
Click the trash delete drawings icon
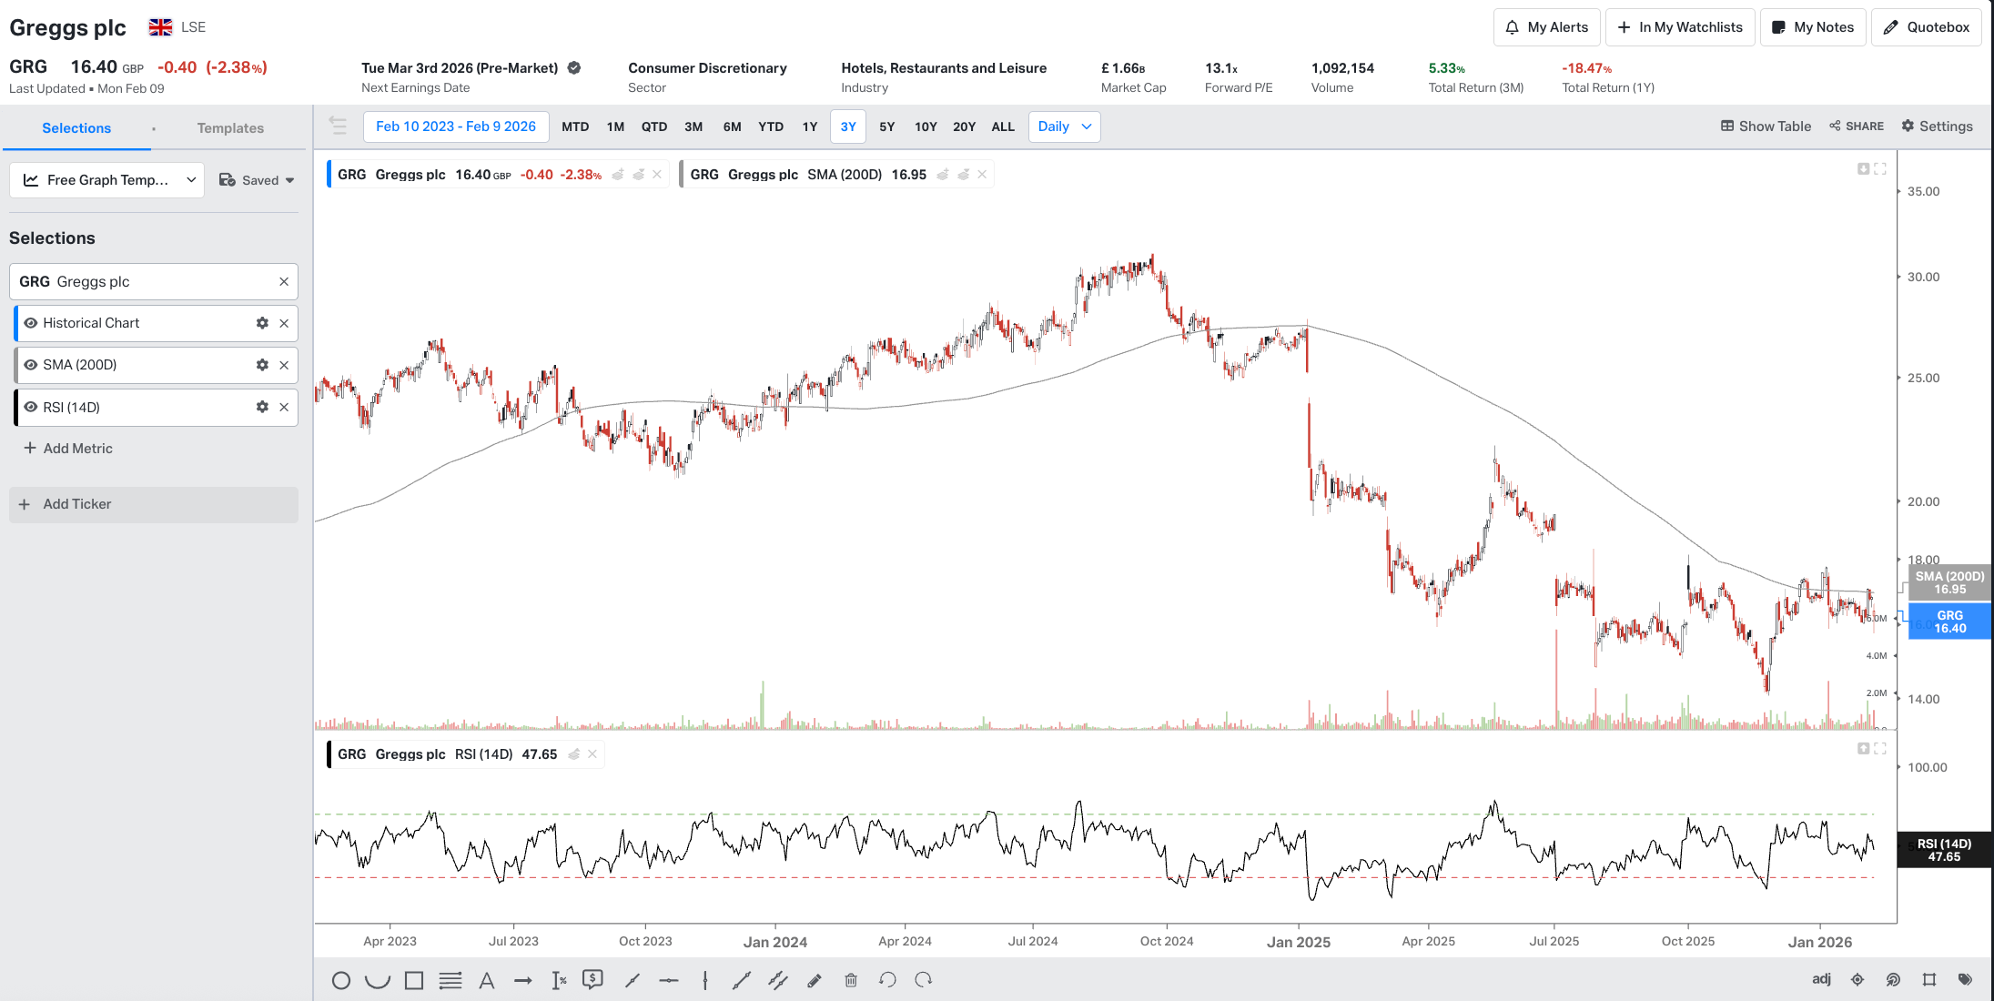[851, 980]
